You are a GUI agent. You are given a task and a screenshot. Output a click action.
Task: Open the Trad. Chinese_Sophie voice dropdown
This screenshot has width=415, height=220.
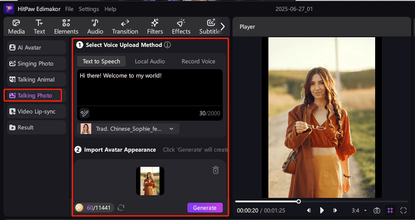coord(128,129)
